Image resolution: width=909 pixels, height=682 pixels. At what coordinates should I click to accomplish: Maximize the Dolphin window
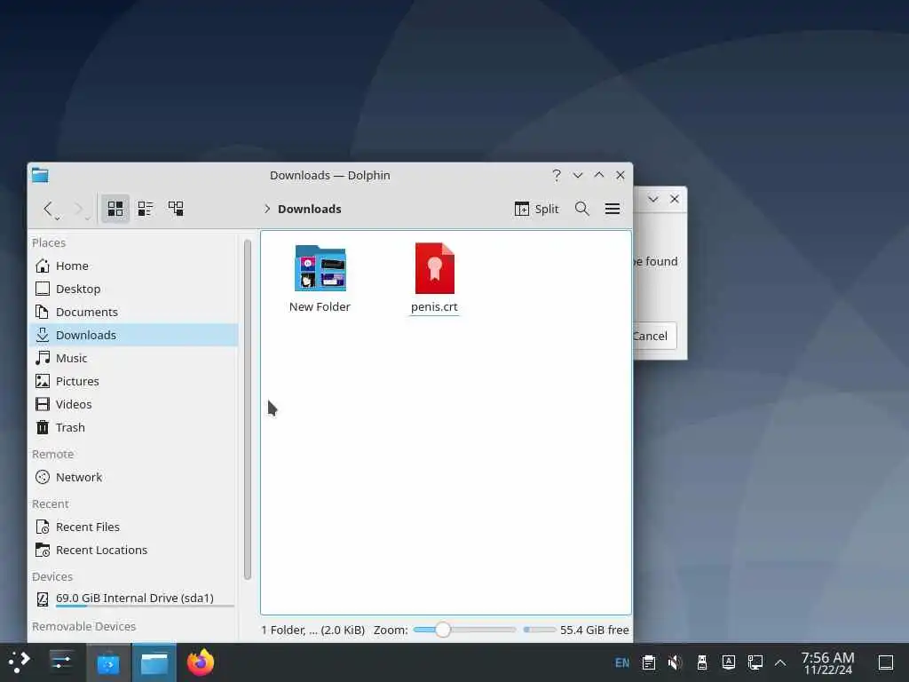click(x=599, y=175)
